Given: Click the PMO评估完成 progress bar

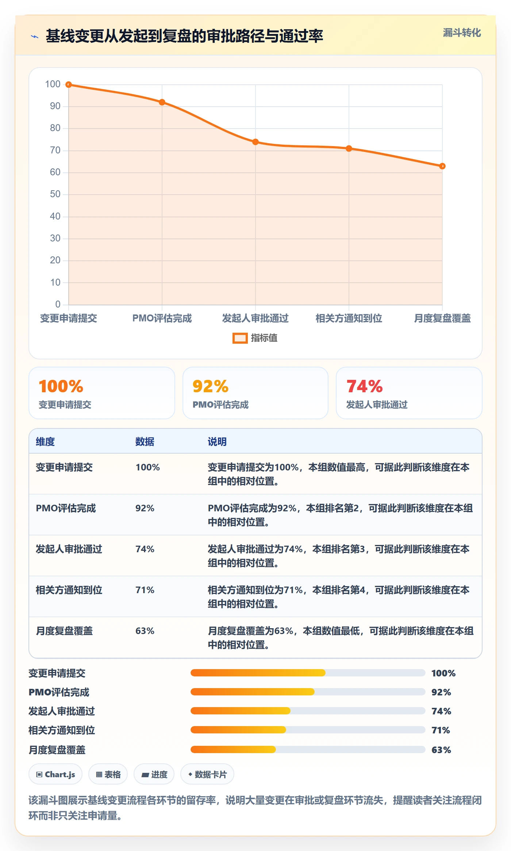Looking at the screenshot, I should [x=308, y=692].
